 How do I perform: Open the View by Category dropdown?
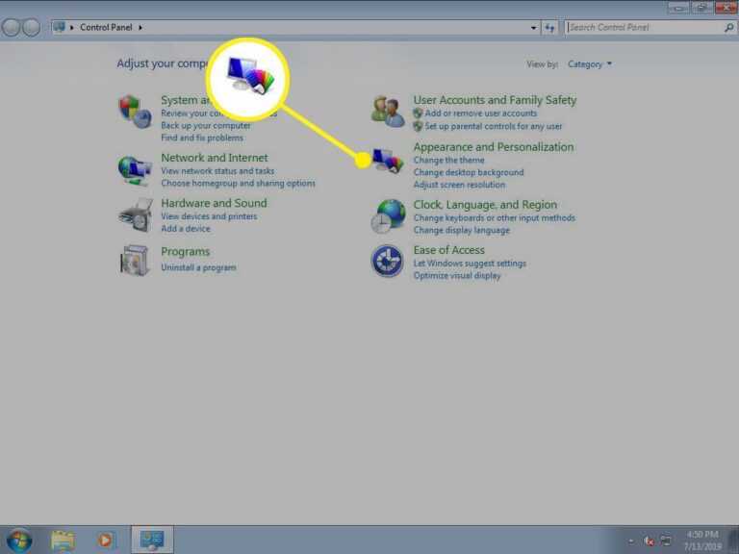click(x=590, y=64)
